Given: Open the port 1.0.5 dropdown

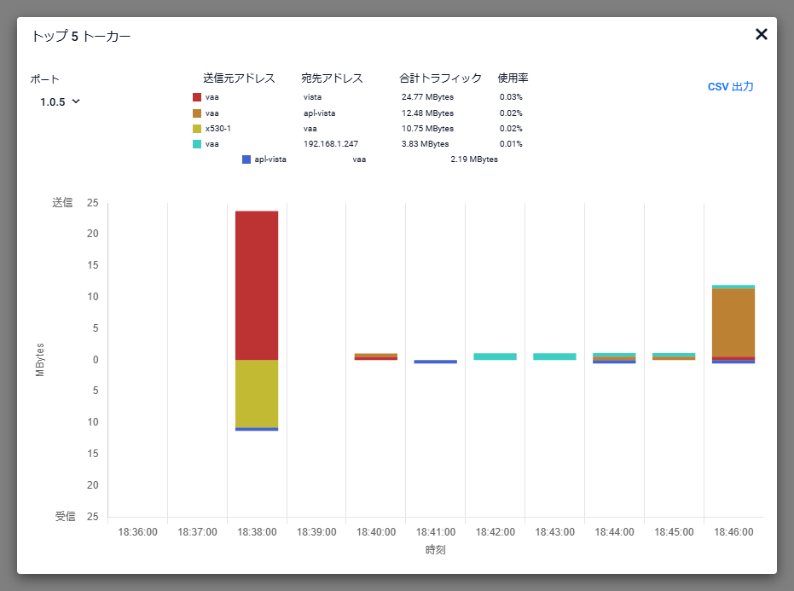Looking at the screenshot, I should (61, 101).
